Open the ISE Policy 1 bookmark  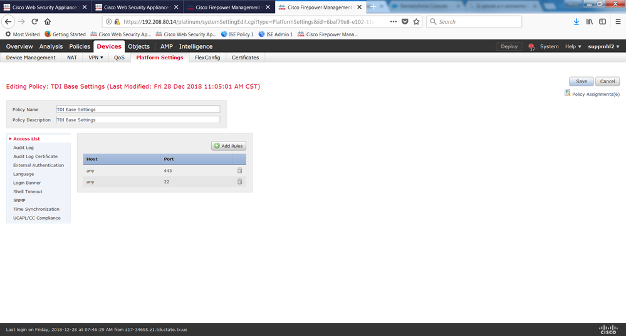(x=237, y=34)
